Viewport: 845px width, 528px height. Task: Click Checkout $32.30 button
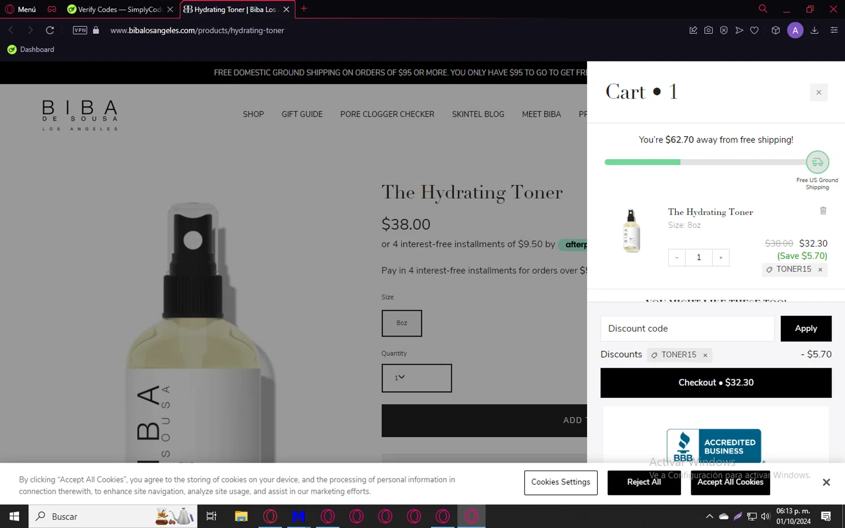click(x=715, y=383)
